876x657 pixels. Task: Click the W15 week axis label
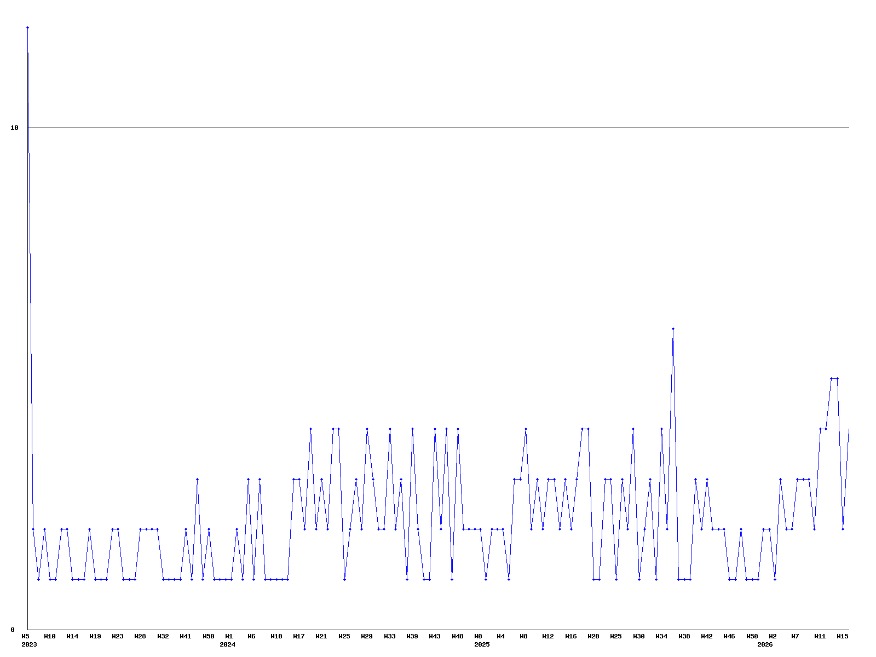[842, 636]
